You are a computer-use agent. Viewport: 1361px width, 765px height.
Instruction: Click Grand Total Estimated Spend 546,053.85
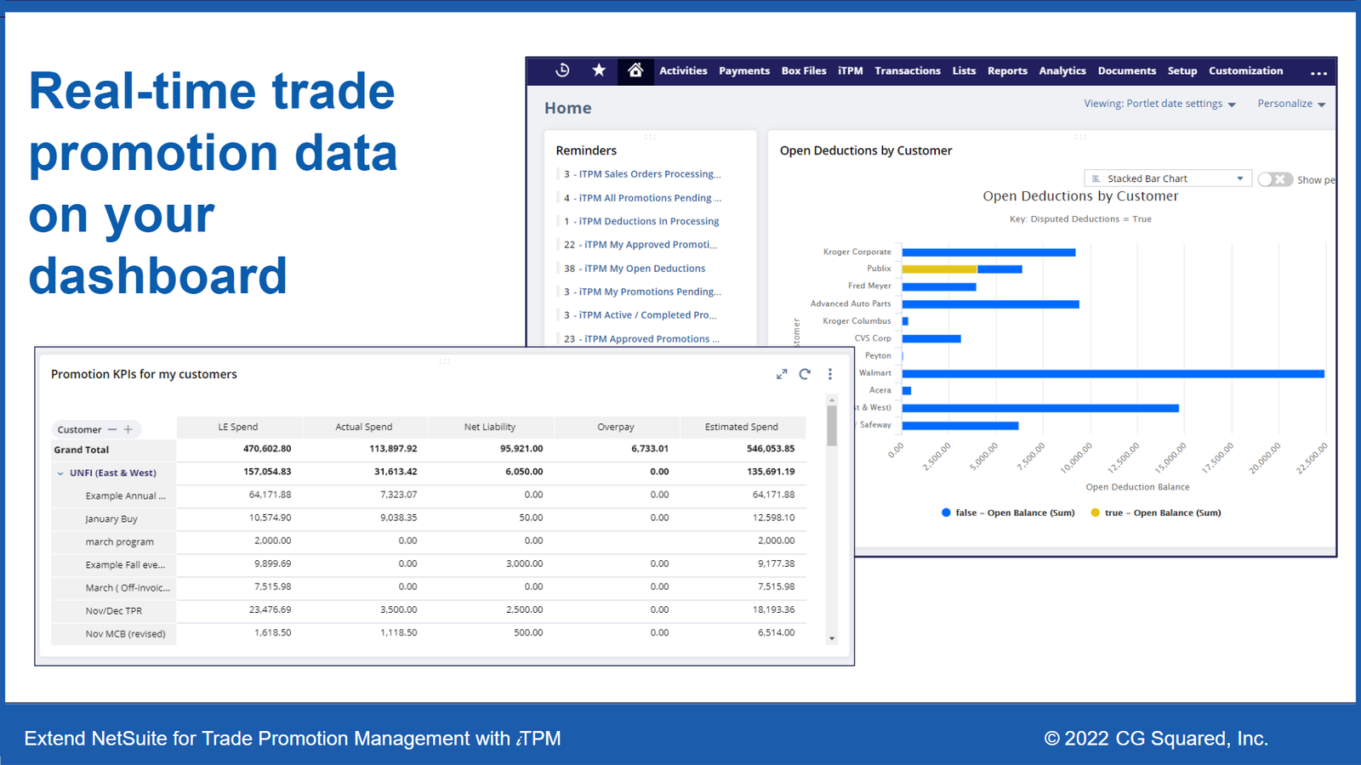click(x=771, y=449)
